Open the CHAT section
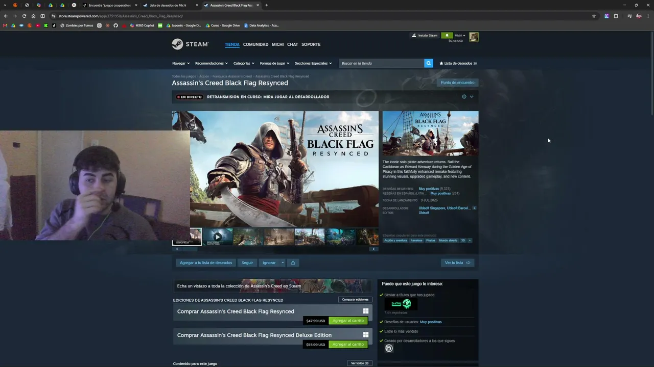The width and height of the screenshot is (654, 367). (x=292, y=44)
